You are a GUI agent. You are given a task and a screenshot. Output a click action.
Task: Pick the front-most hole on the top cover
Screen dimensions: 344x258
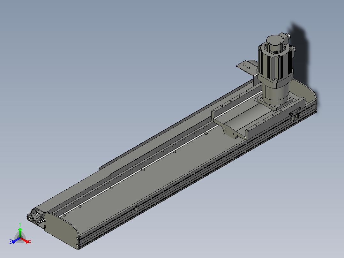[x=64, y=216]
